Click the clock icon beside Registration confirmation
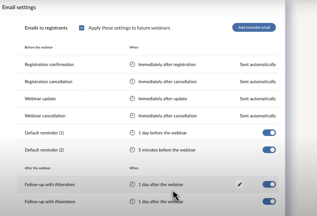317x216 pixels. pyautogui.click(x=132, y=64)
